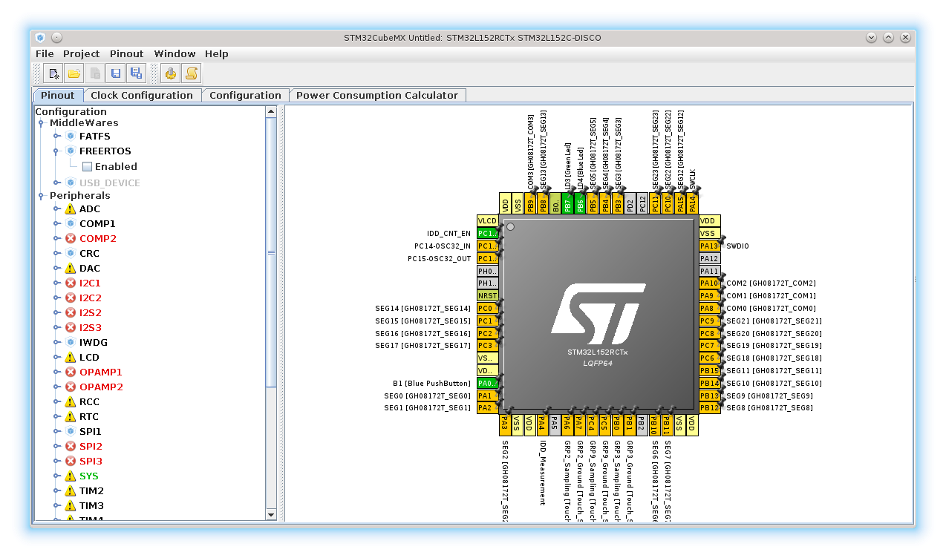This screenshot has height=558, width=946.
Task: Switch to the Clock Configuration tab
Action: click(142, 95)
